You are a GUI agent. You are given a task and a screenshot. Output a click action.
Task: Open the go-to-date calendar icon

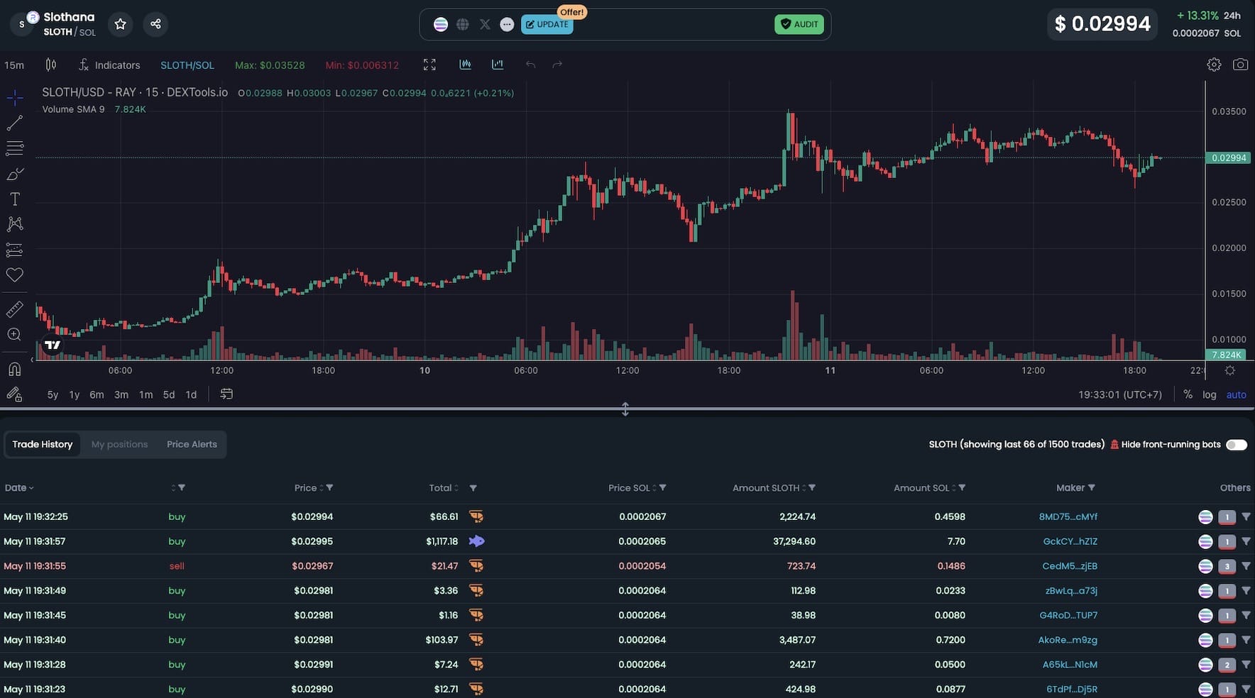tap(226, 394)
